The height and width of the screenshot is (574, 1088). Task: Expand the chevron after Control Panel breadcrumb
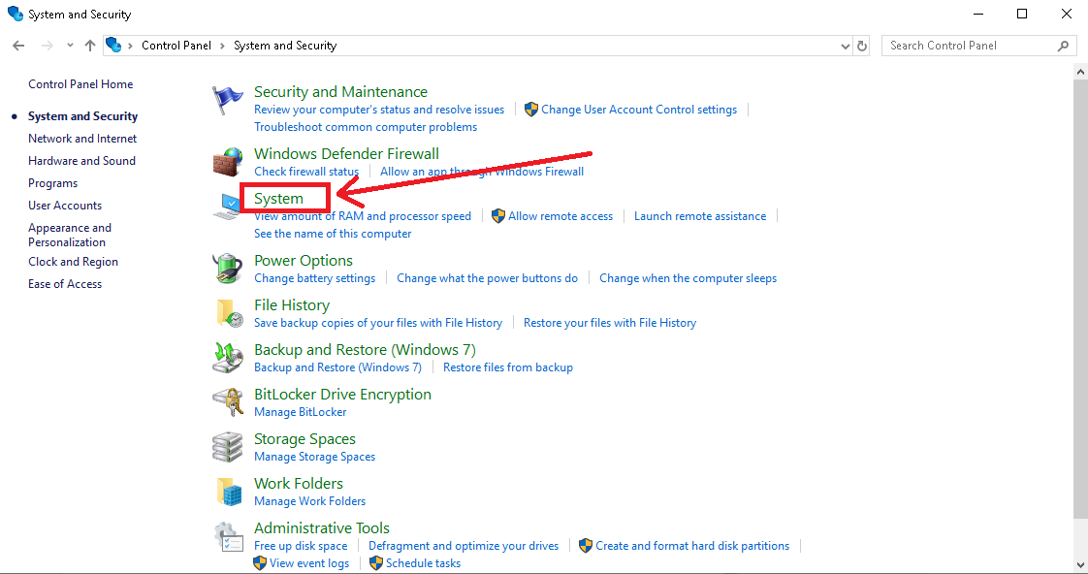pos(222,46)
